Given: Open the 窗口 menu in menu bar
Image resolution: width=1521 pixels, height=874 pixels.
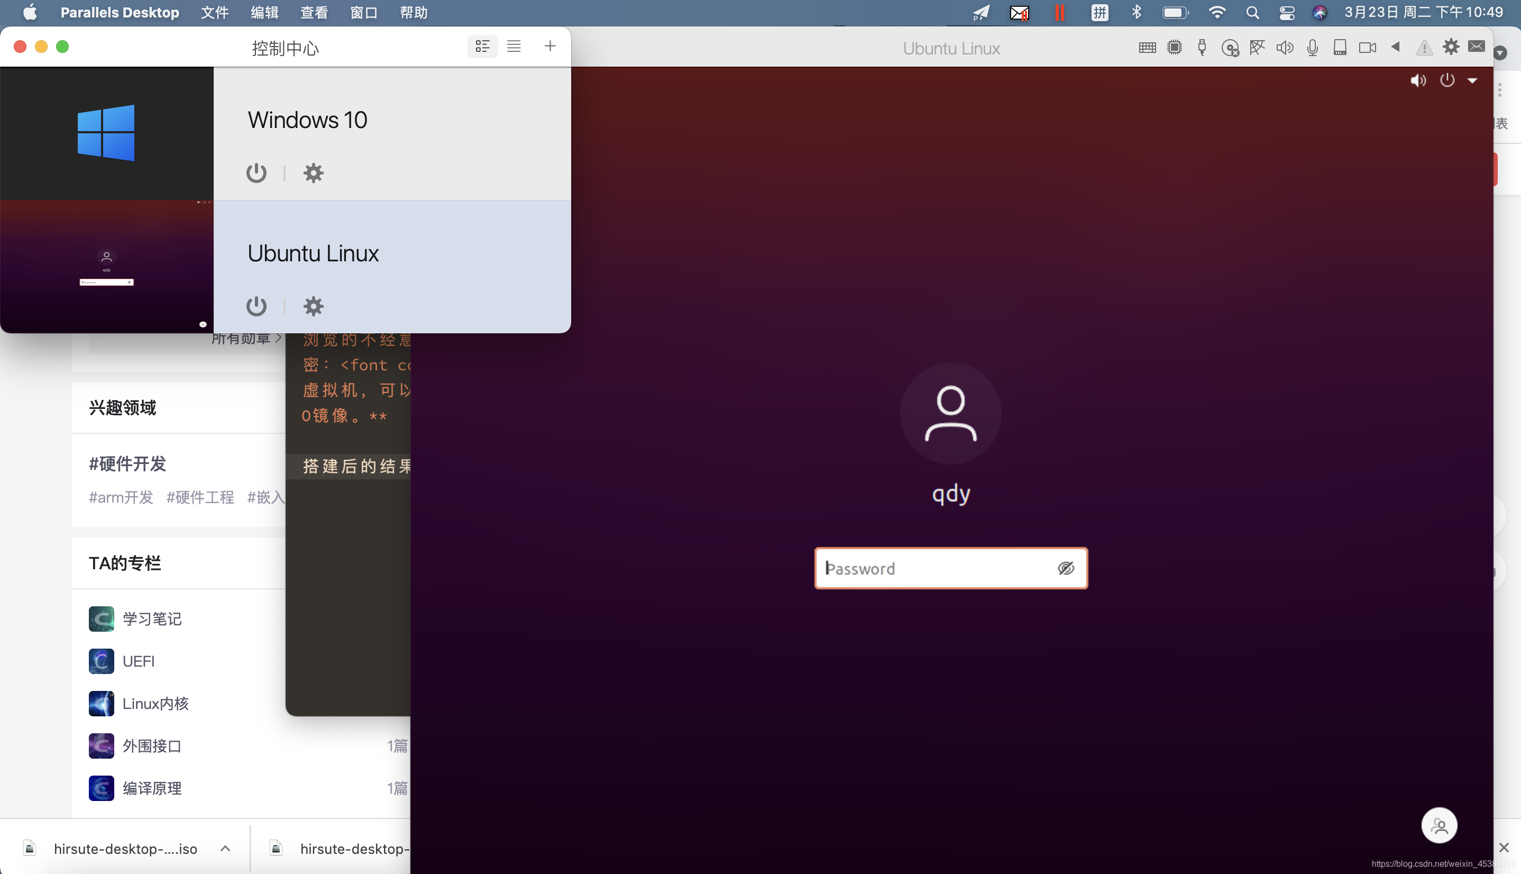Looking at the screenshot, I should [364, 13].
